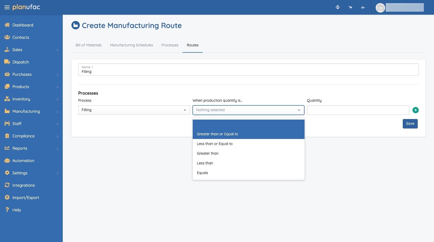Image resolution: width=434 pixels, height=242 pixels.
Task: Click the printer icon in header
Action: (338, 7)
